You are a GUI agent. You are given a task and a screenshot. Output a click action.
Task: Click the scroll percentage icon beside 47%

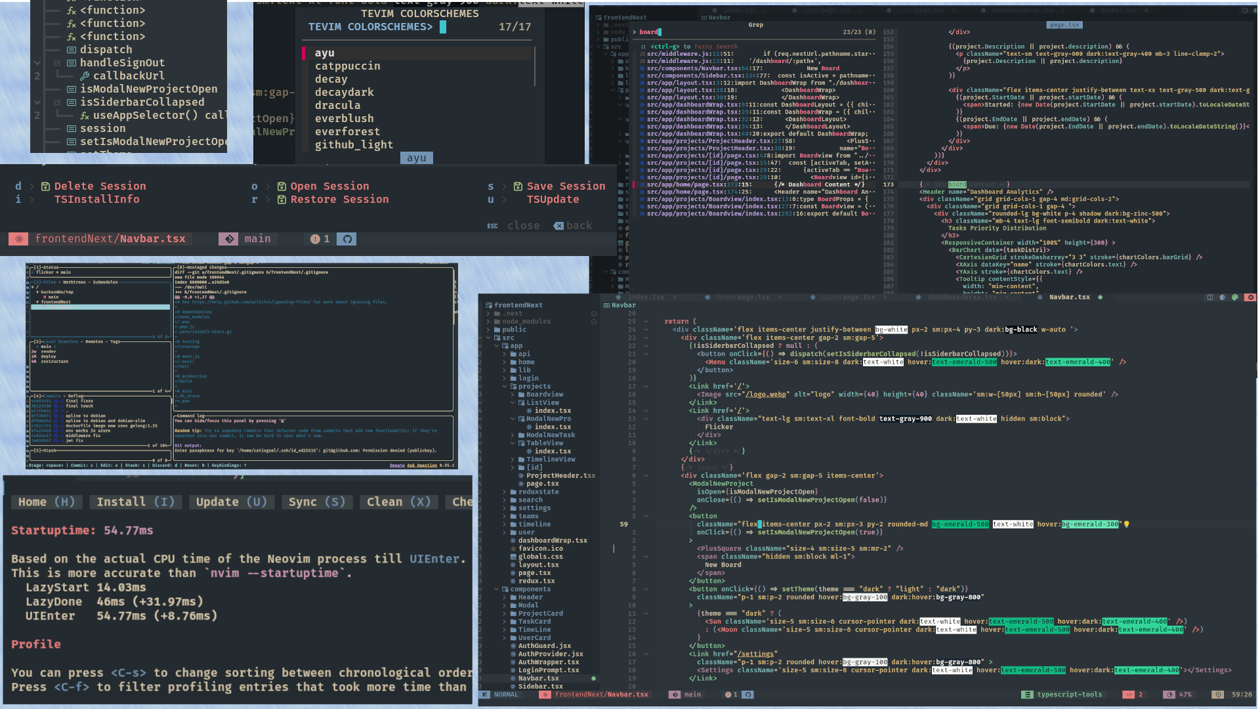pyautogui.click(x=1169, y=695)
